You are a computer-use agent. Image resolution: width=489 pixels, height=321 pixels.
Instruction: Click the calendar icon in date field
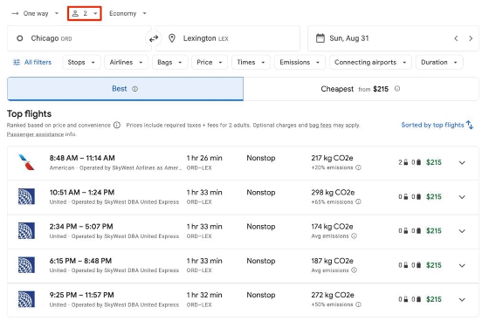[x=320, y=38]
